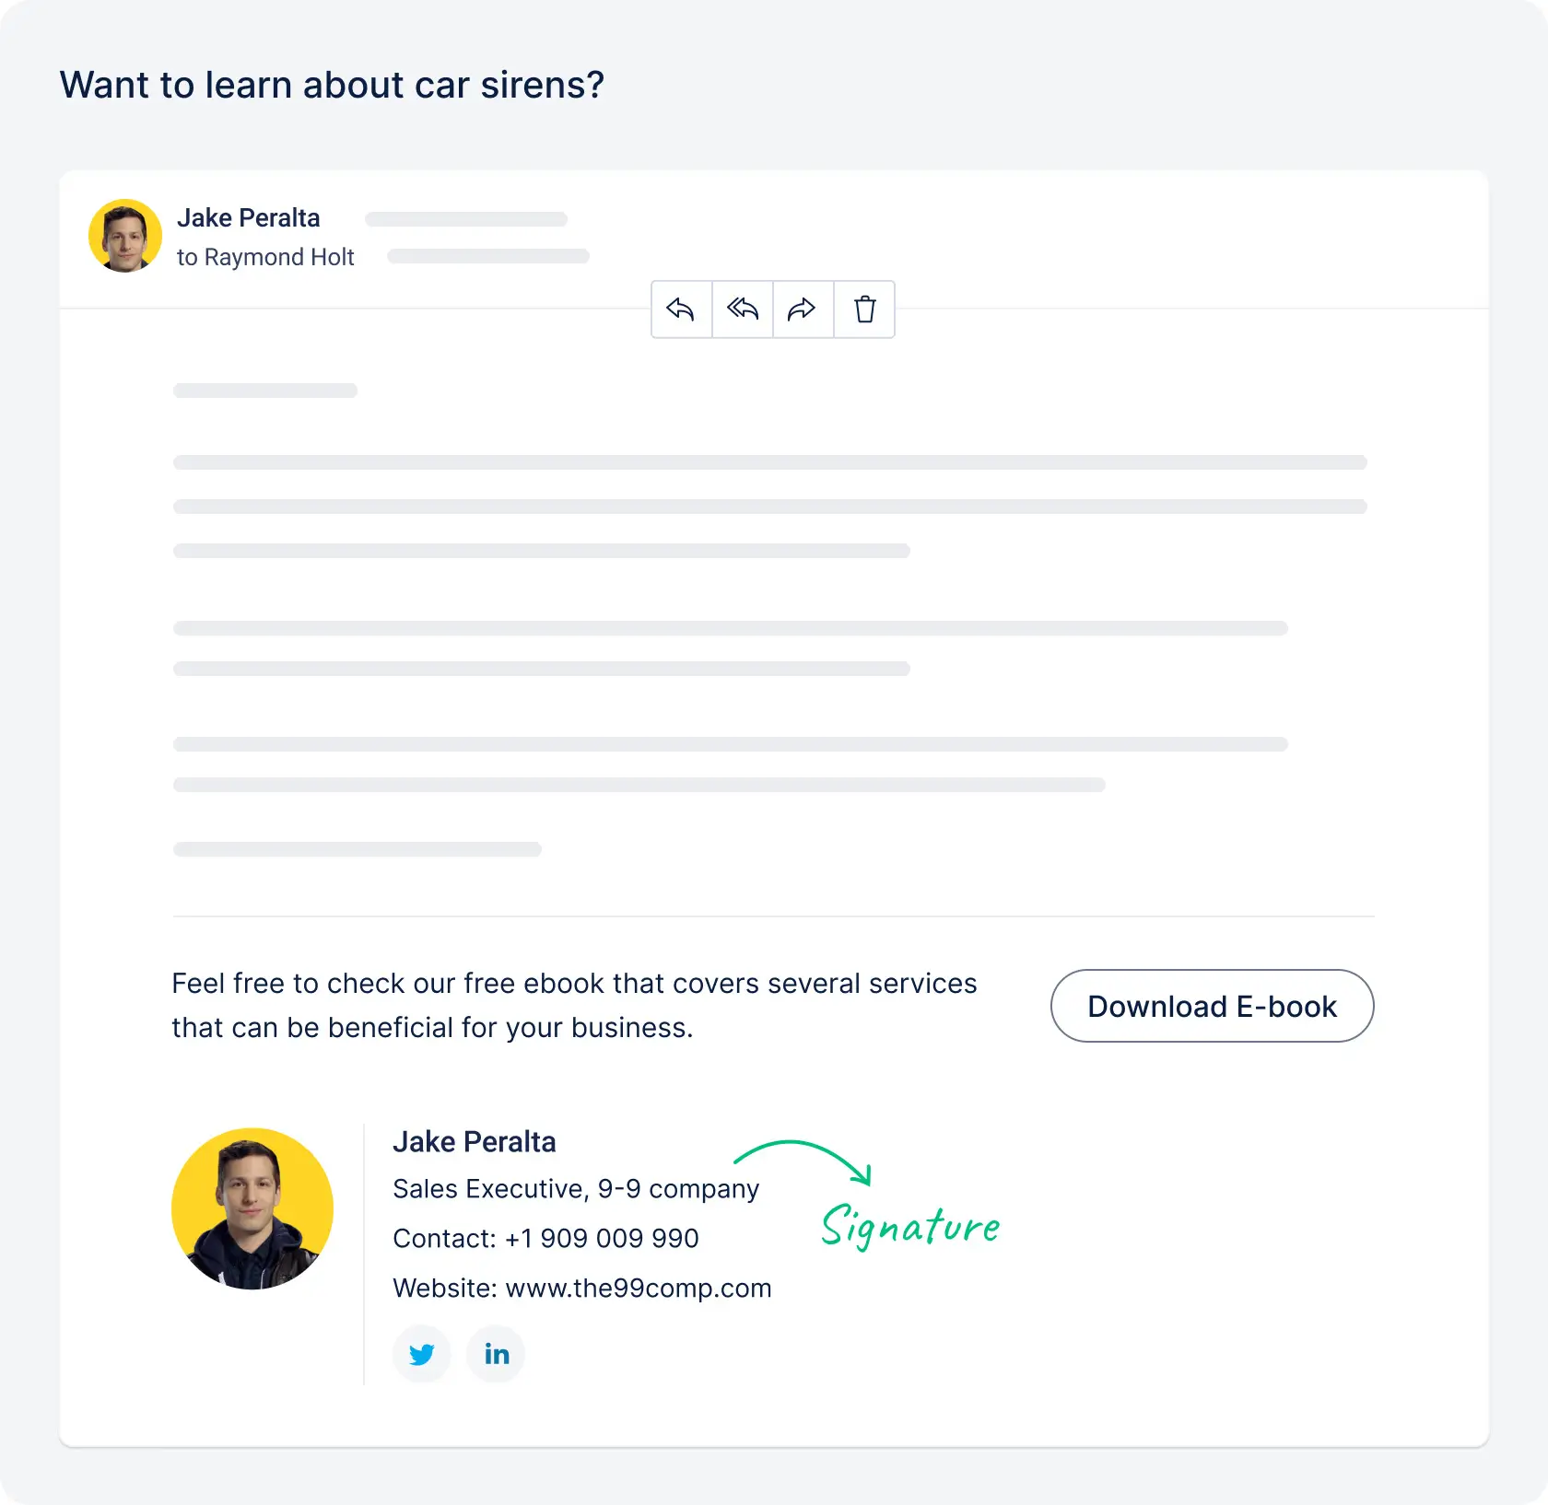This screenshot has height=1505, width=1548.
Task: Open the LinkedIn icon in the signature
Action: coord(495,1354)
